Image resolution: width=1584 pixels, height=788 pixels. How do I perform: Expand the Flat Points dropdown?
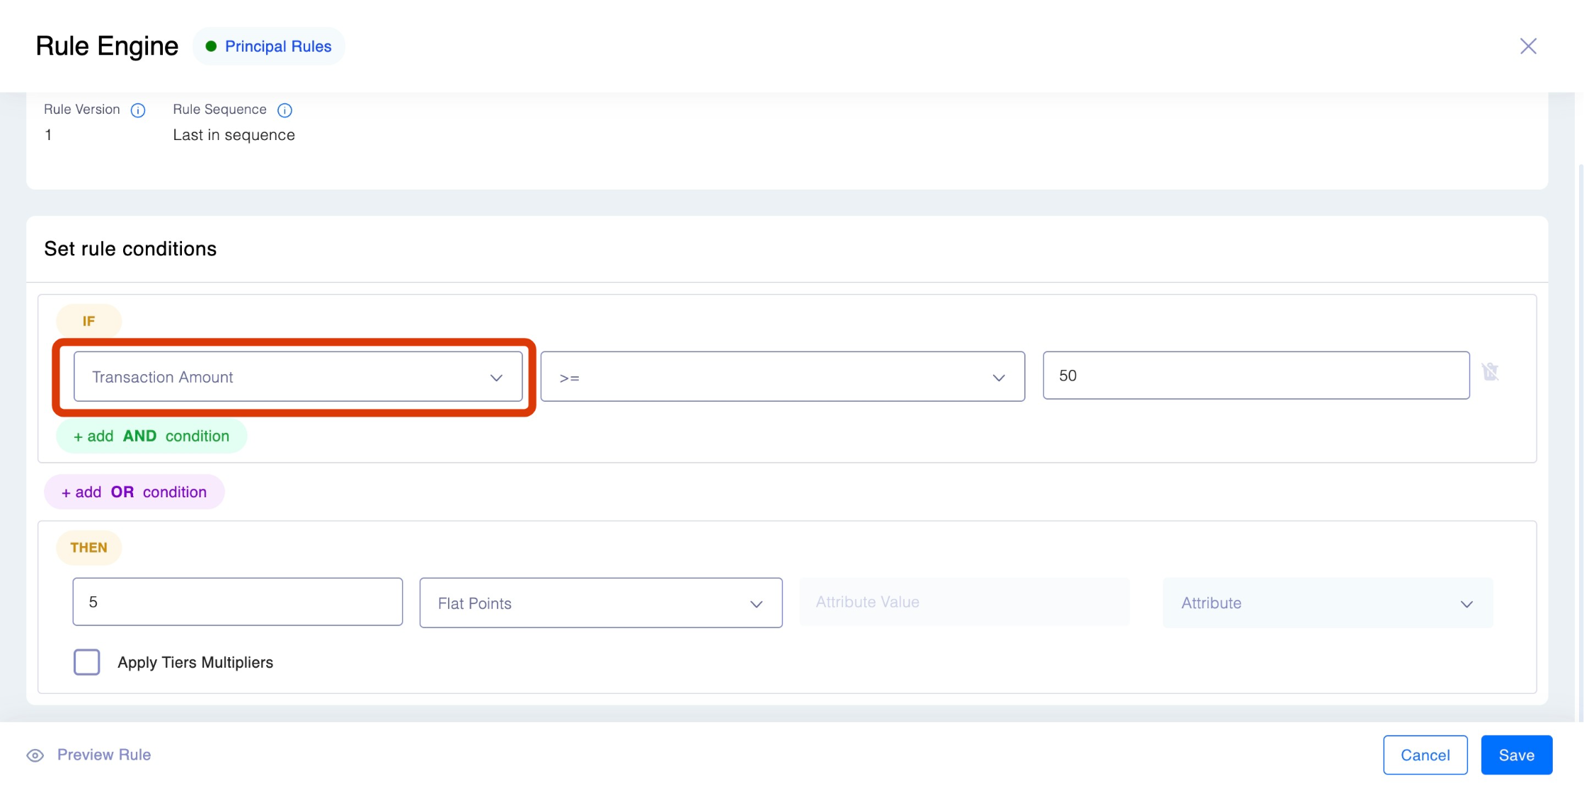point(600,603)
